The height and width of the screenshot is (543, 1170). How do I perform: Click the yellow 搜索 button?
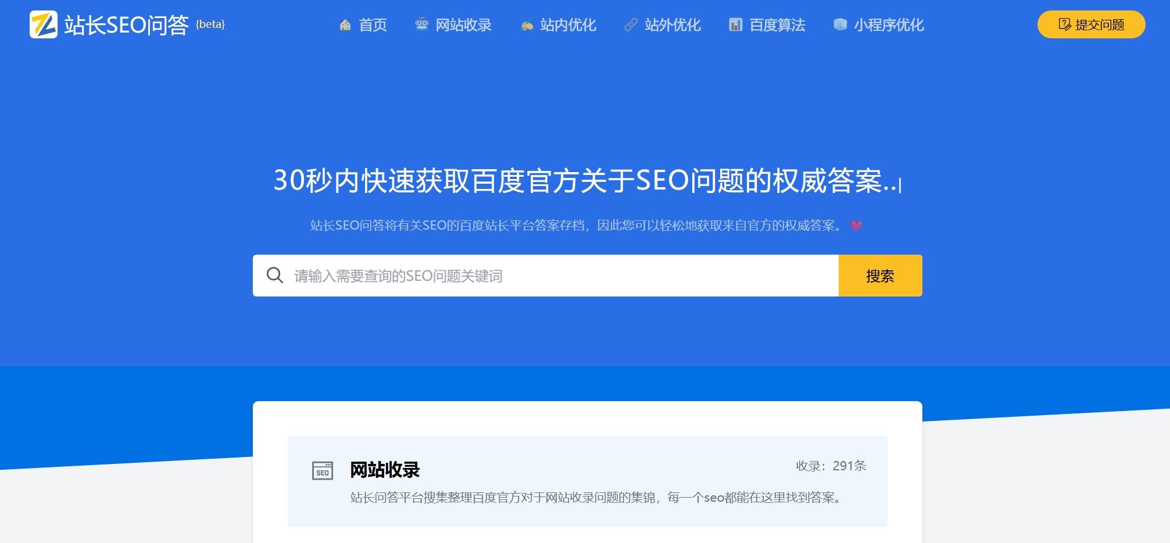(x=881, y=276)
